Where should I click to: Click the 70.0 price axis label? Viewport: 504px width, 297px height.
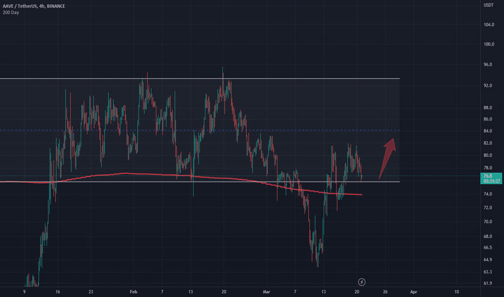pyautogui.click(x=488, y=222)
